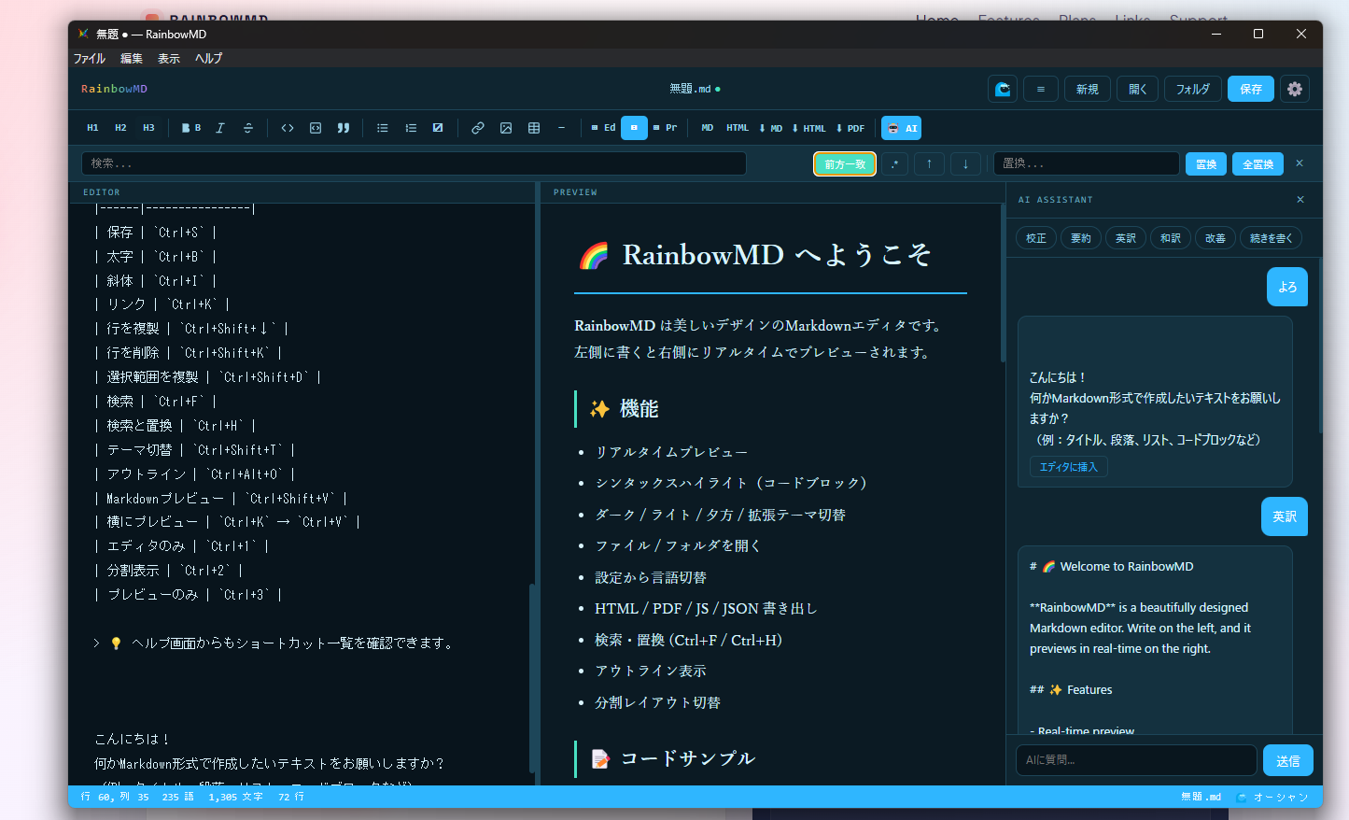Viewport: 1349px width, 820px height.
Task: Insert a horizontal rule
Action: 561,128
